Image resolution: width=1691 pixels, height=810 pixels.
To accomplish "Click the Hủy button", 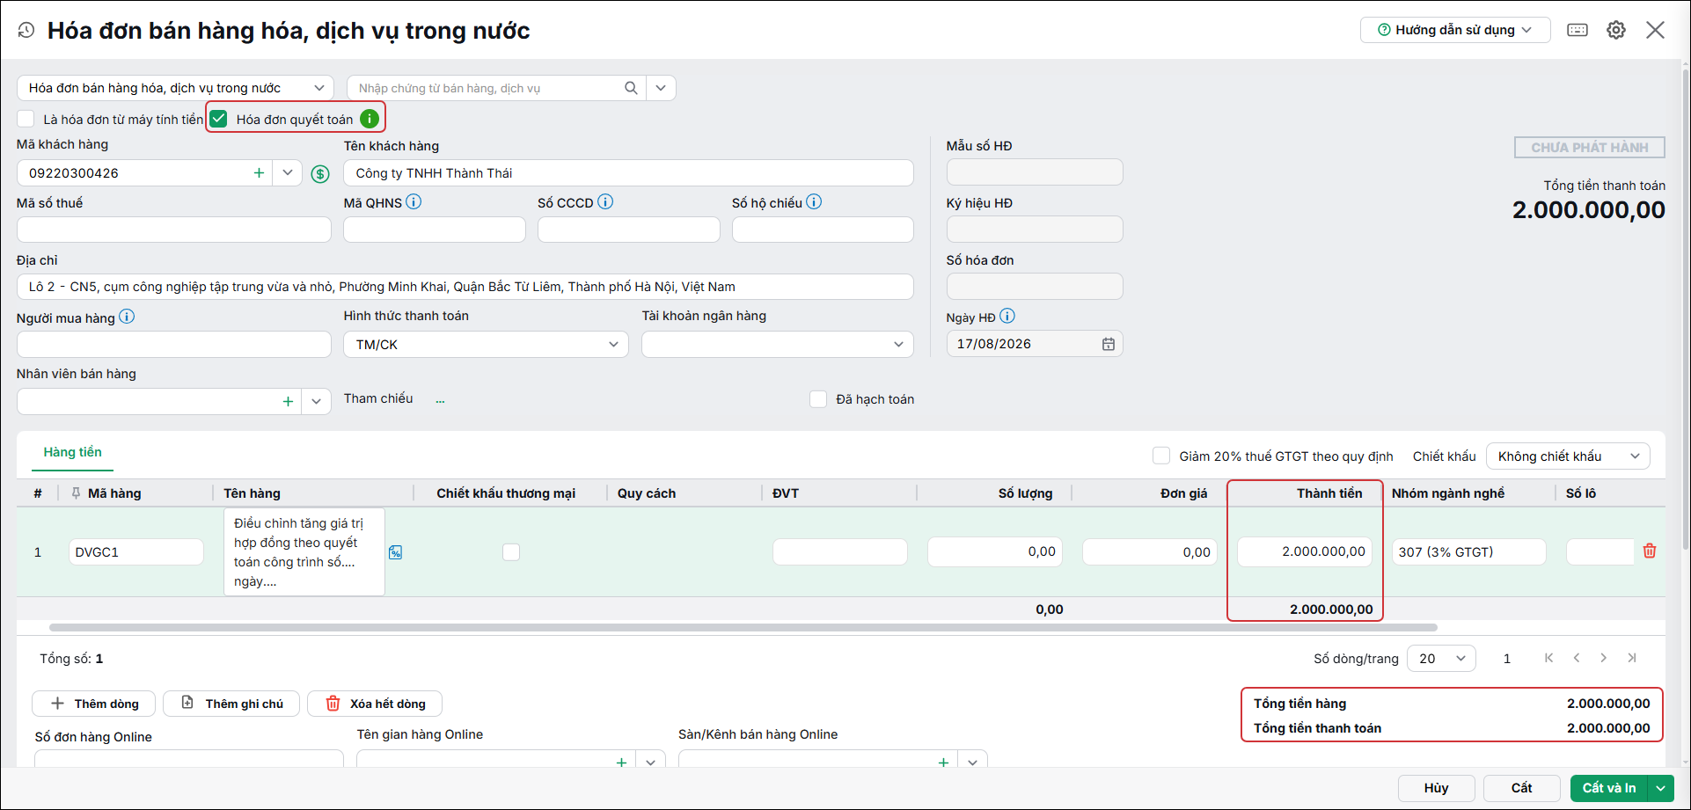I will (1437, 788).
